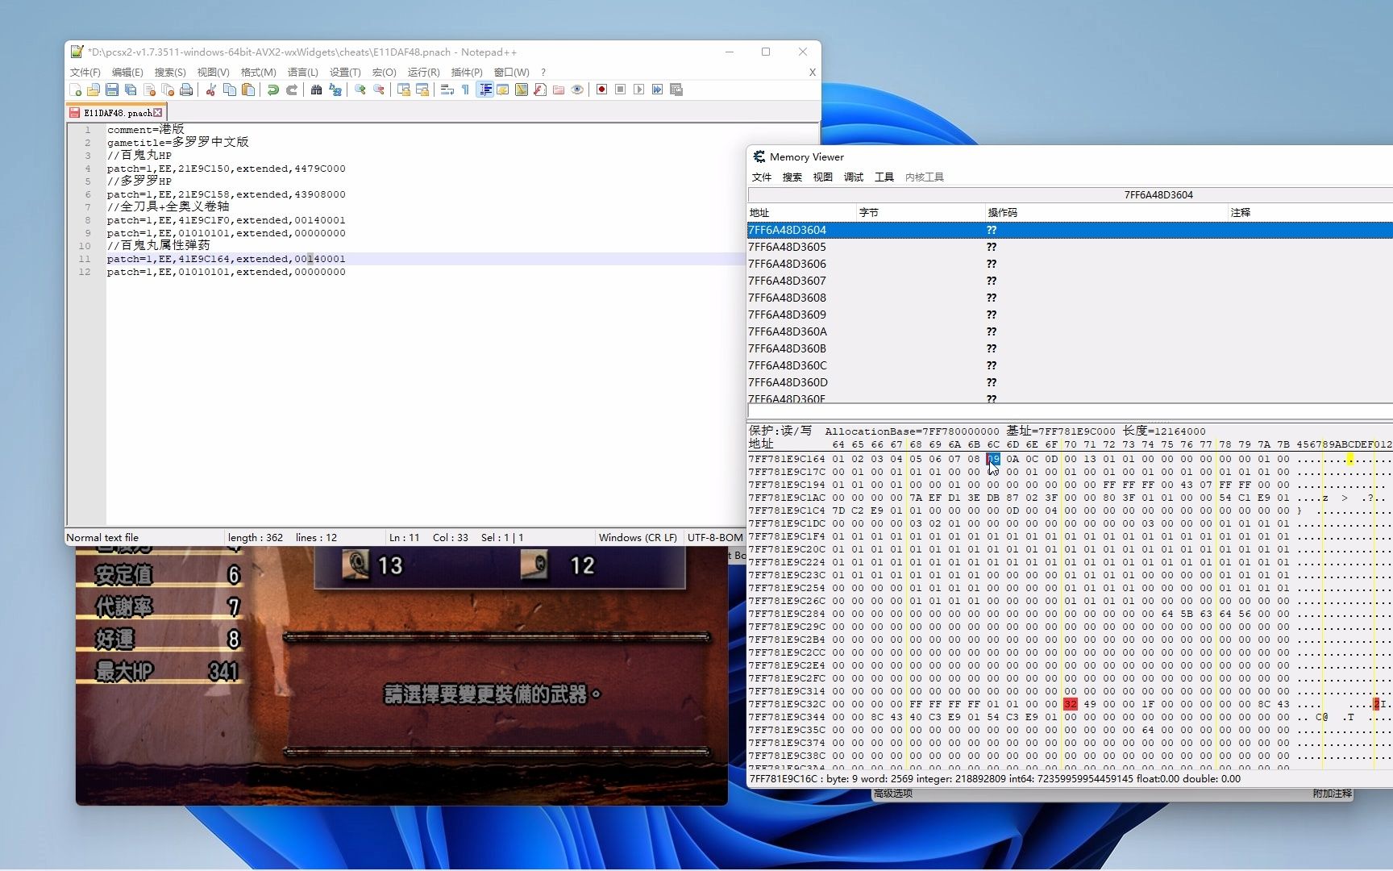Toggle the indent guide icon
This screenshot has width=1393, height=871.
click(485, 90)
